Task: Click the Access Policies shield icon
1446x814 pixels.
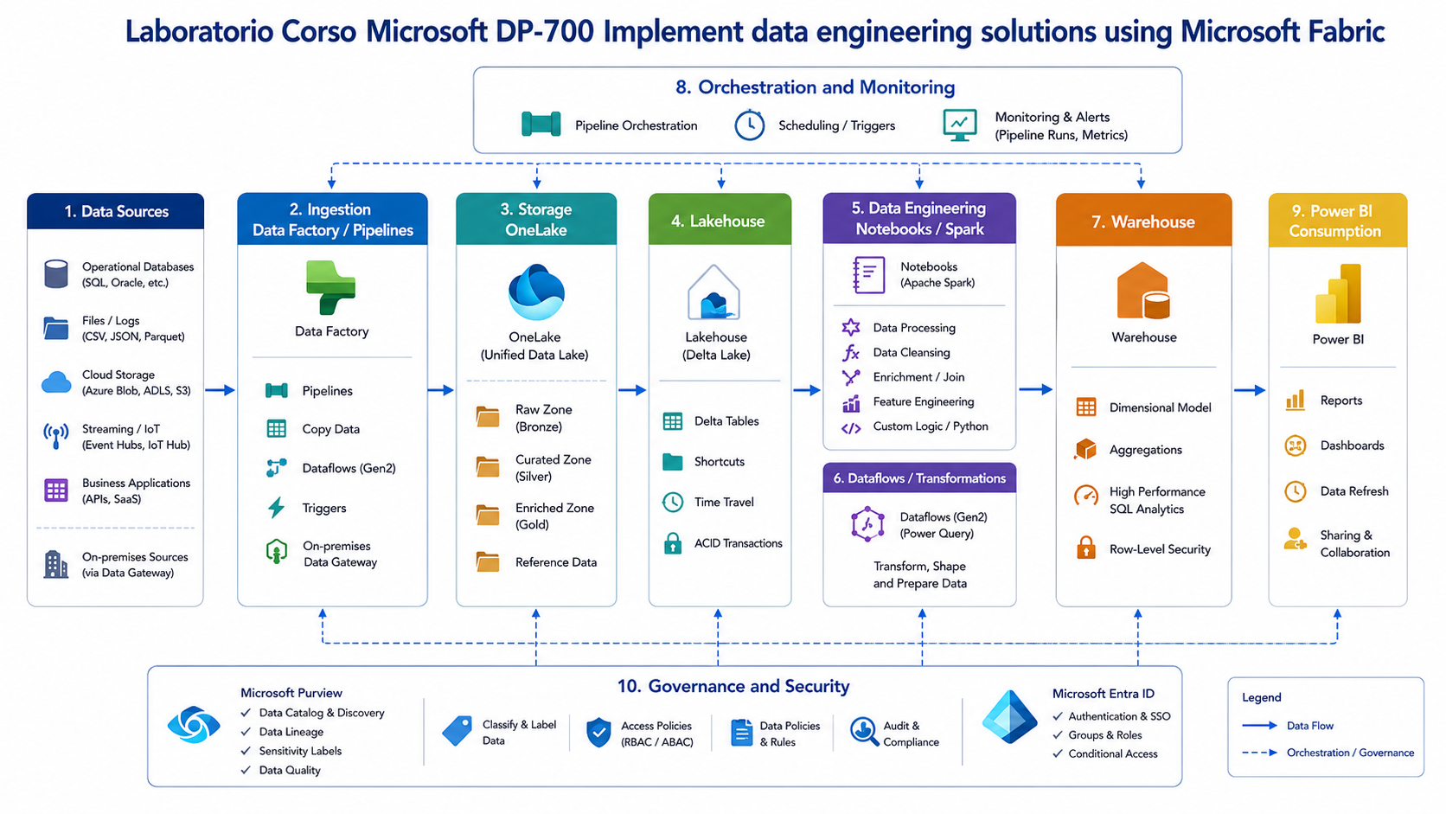Action: click(598, 733)
